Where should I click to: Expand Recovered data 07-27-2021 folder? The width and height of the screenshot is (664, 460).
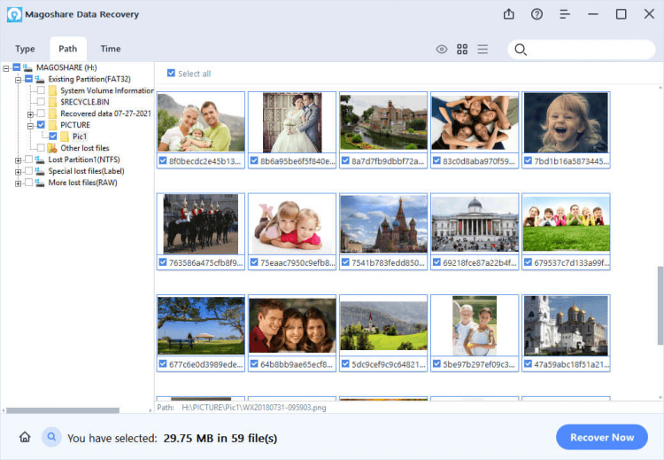tap(30, 113)
